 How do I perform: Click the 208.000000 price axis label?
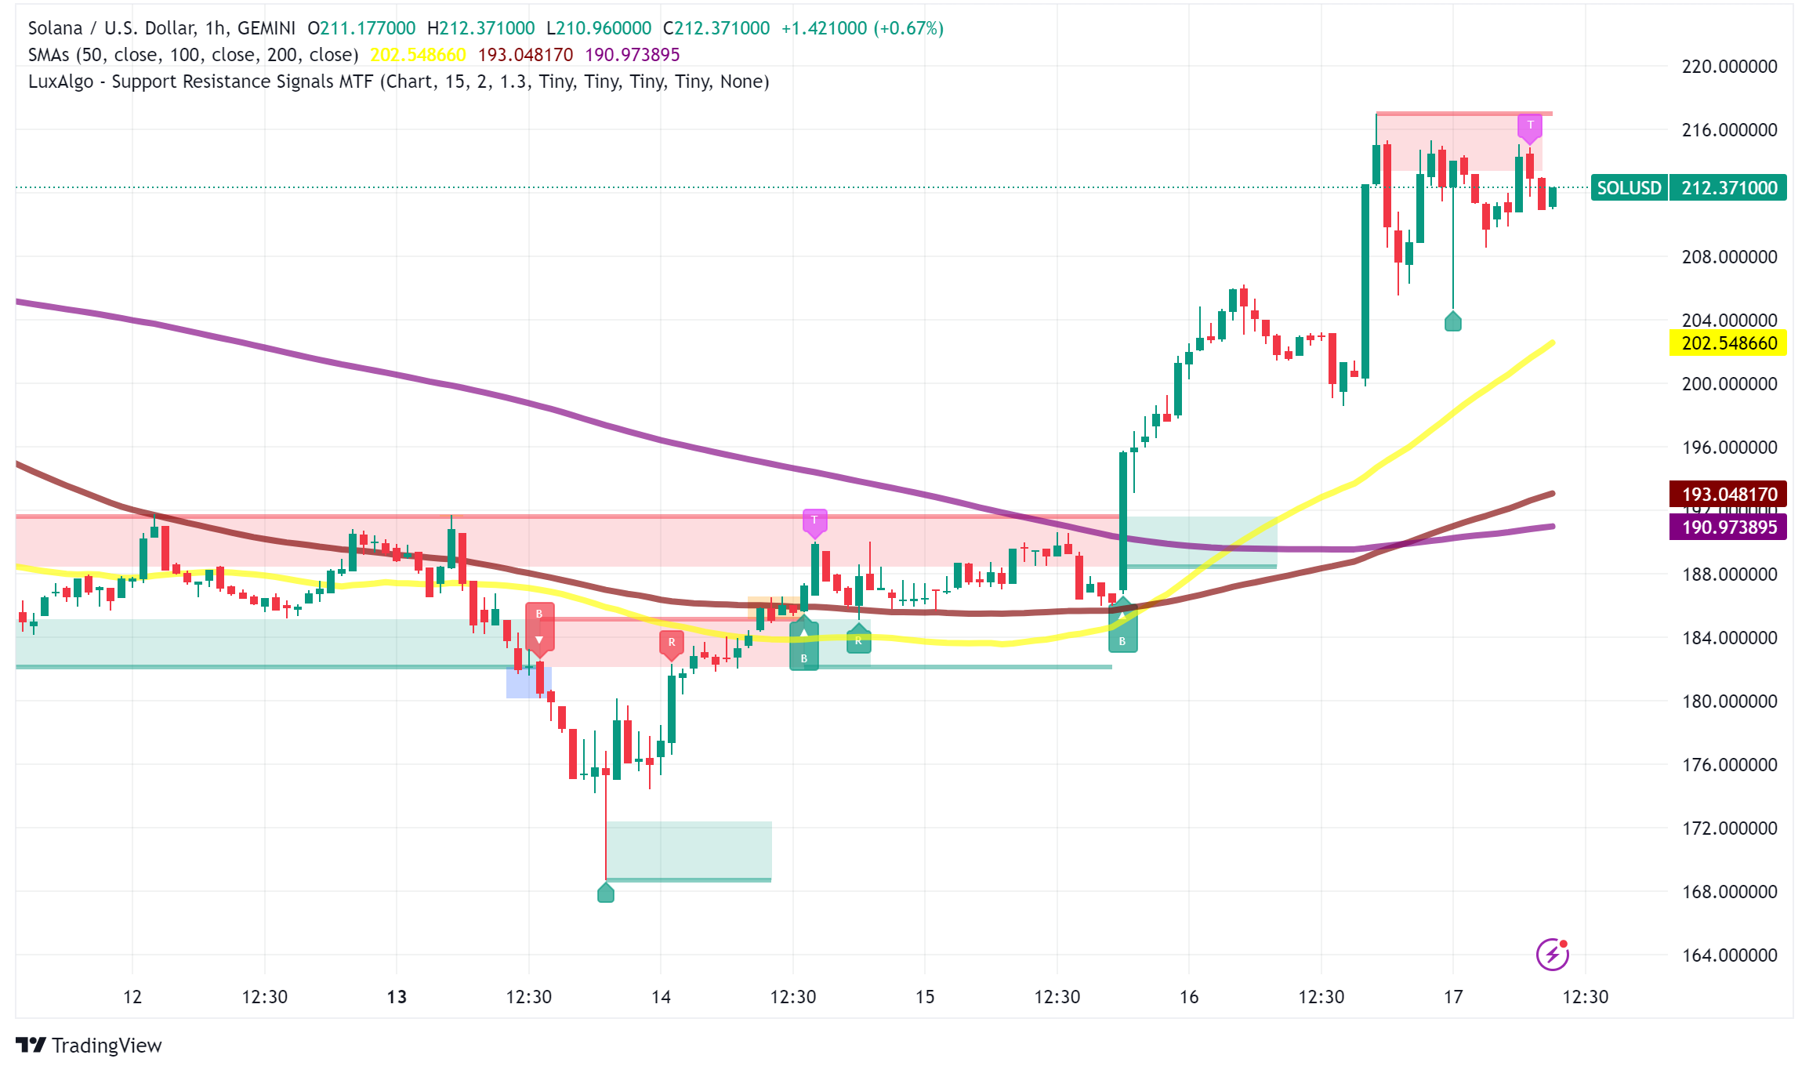1729,257
